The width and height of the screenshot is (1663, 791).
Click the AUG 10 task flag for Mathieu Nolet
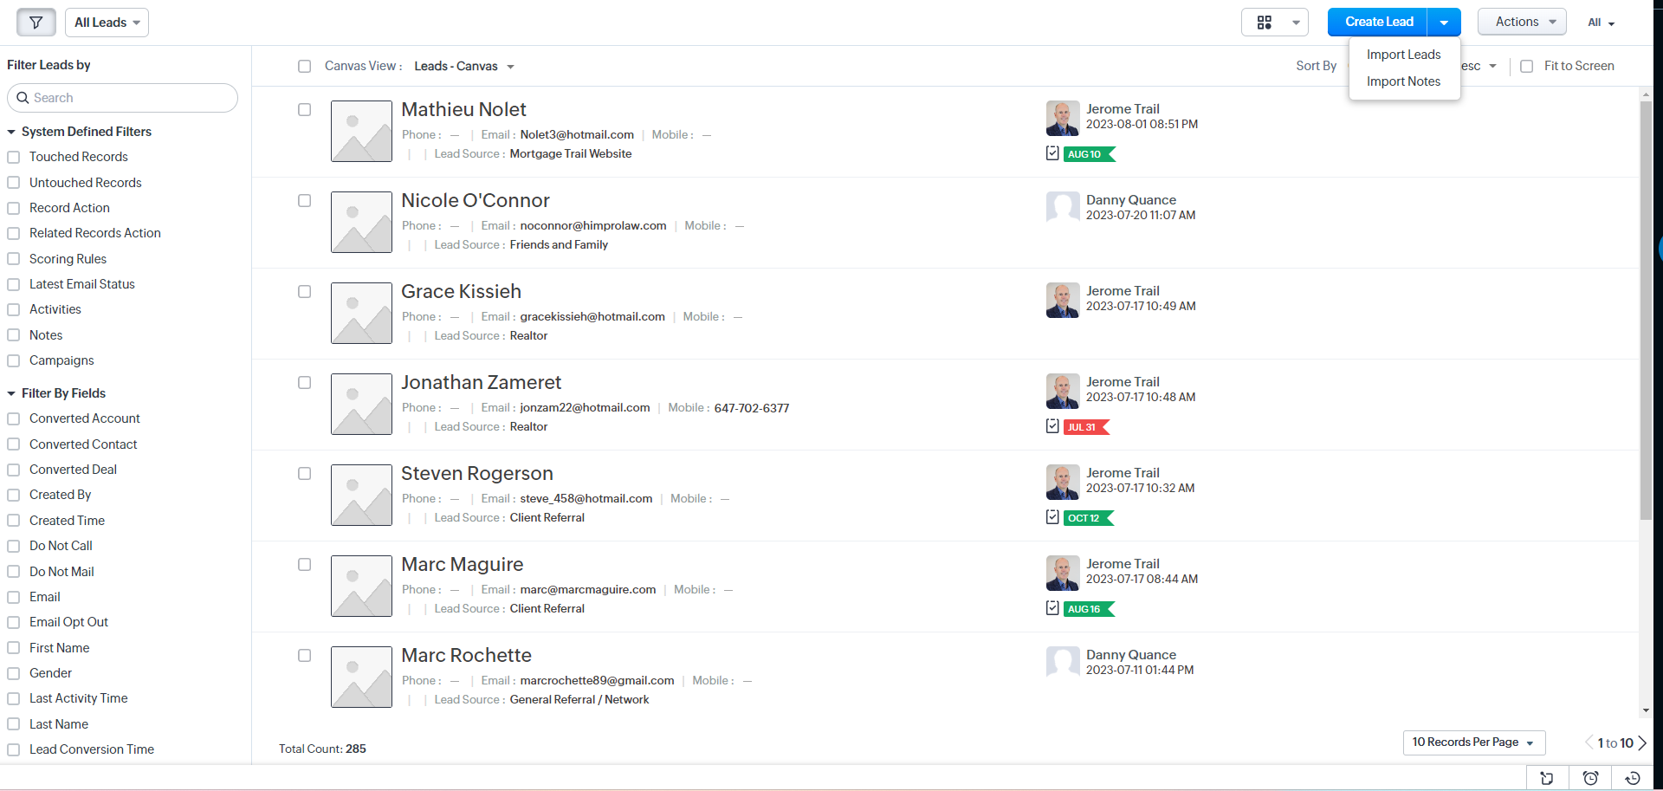tap(1088, 154)
